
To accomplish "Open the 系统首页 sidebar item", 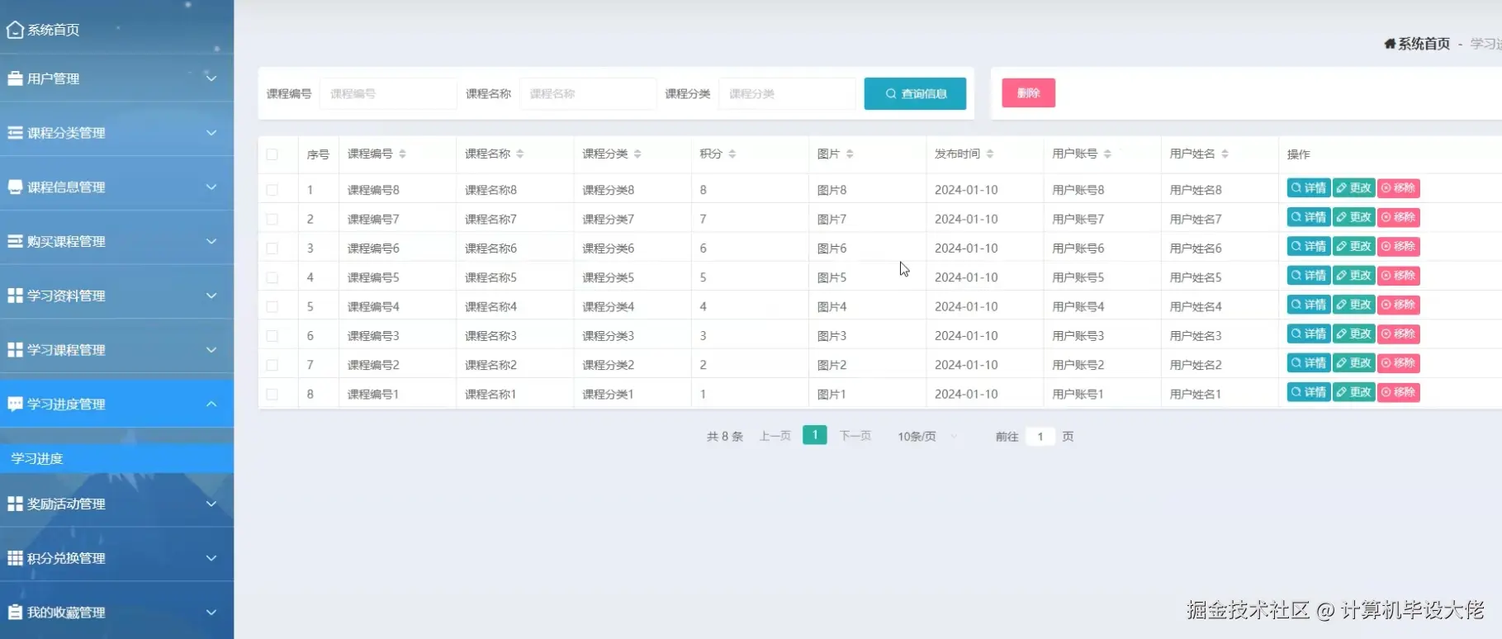I will (116, 30).
